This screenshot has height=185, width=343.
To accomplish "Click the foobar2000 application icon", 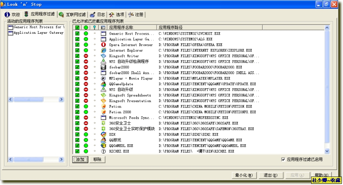I will point(103,67).
